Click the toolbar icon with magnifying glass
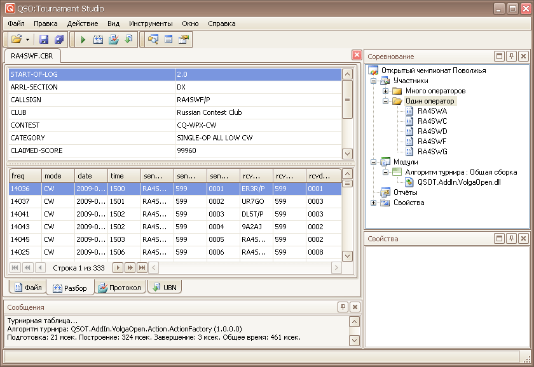This screenshot has height=367, width=534. (153, 39)
